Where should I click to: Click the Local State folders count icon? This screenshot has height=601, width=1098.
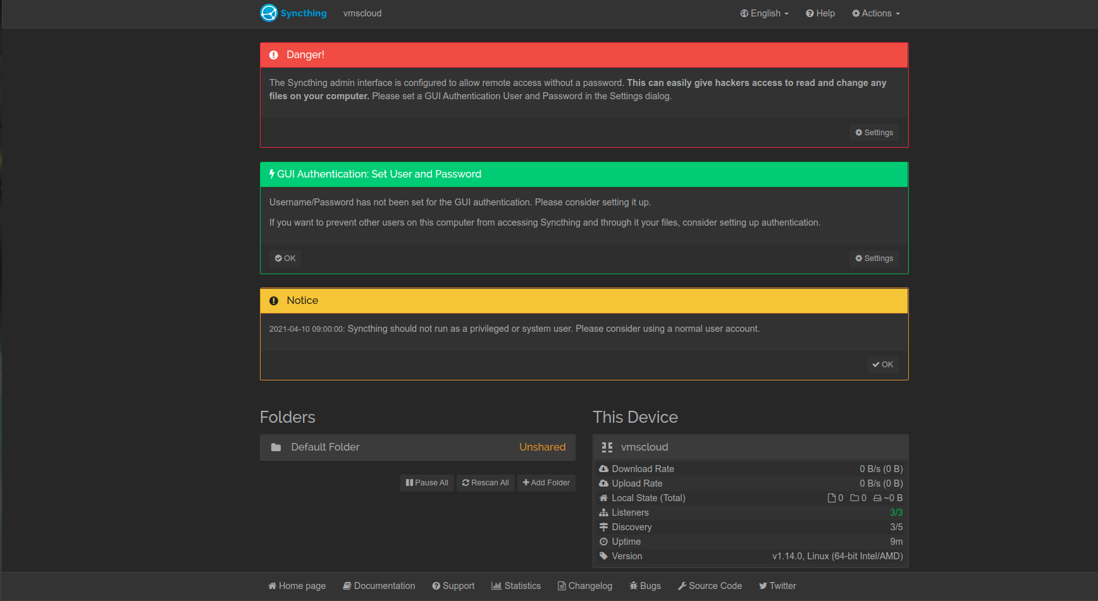coord(854,498)
